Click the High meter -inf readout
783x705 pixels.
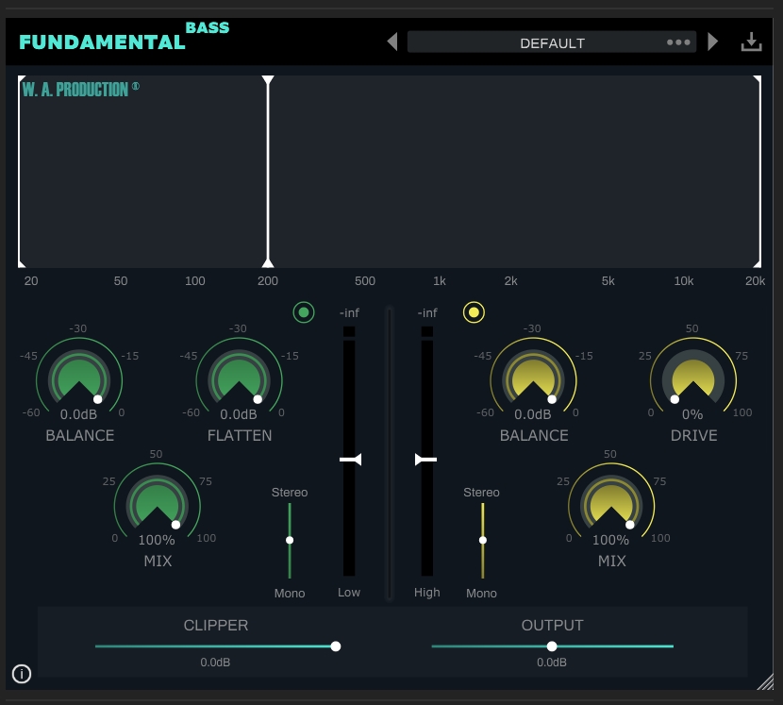427,313
